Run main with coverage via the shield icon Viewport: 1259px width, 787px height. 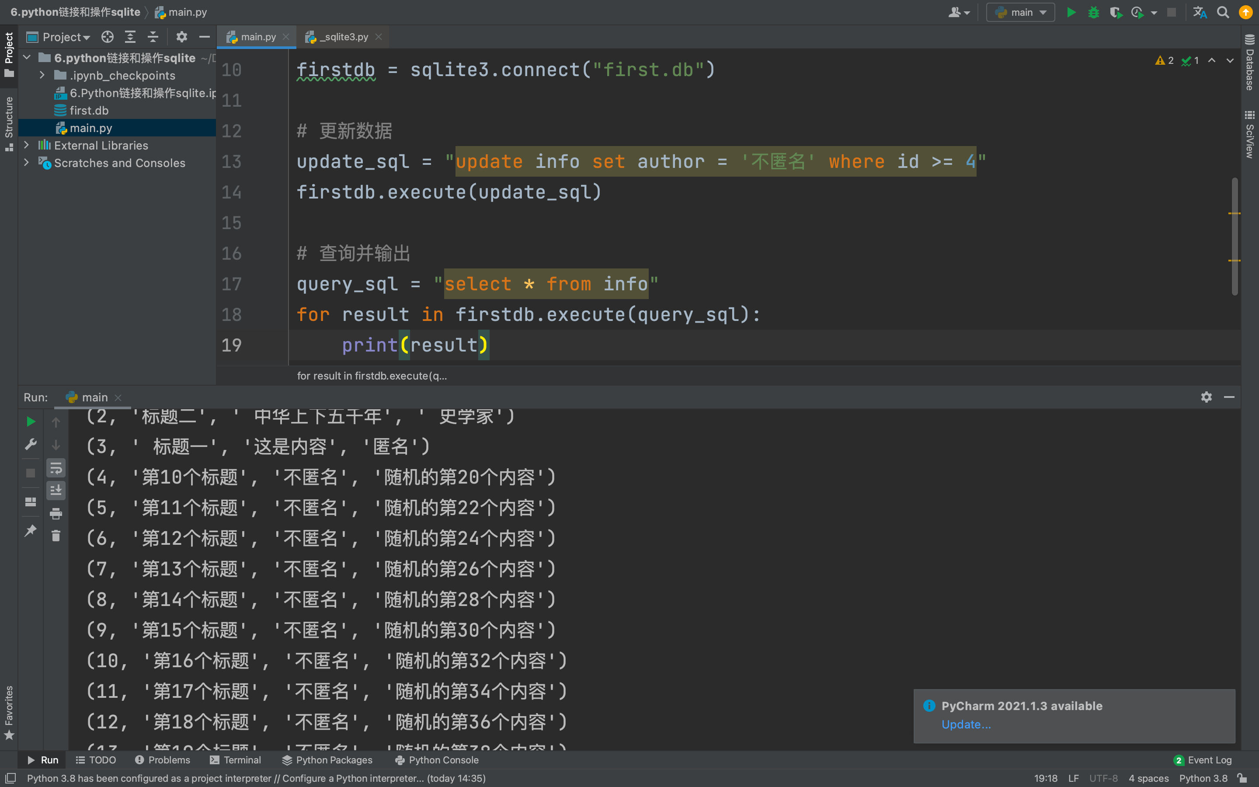coord(1115,13)
